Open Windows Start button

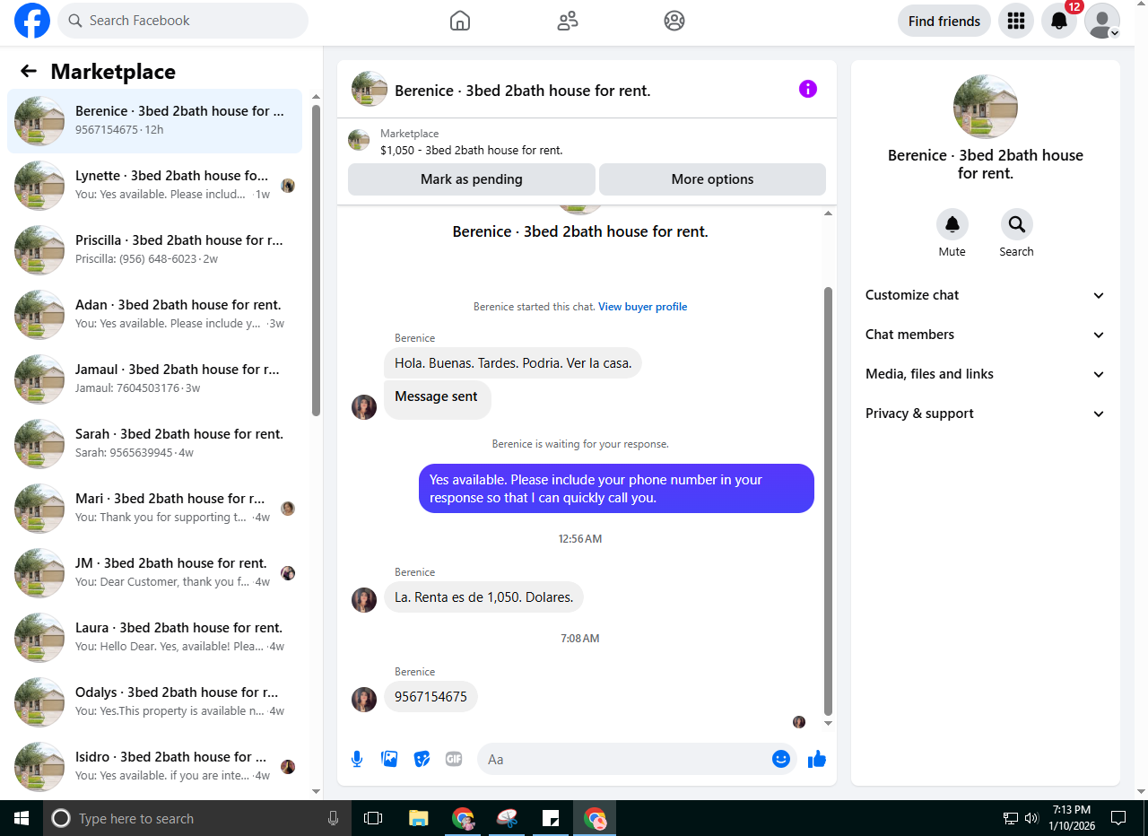[x=22, y=818]
